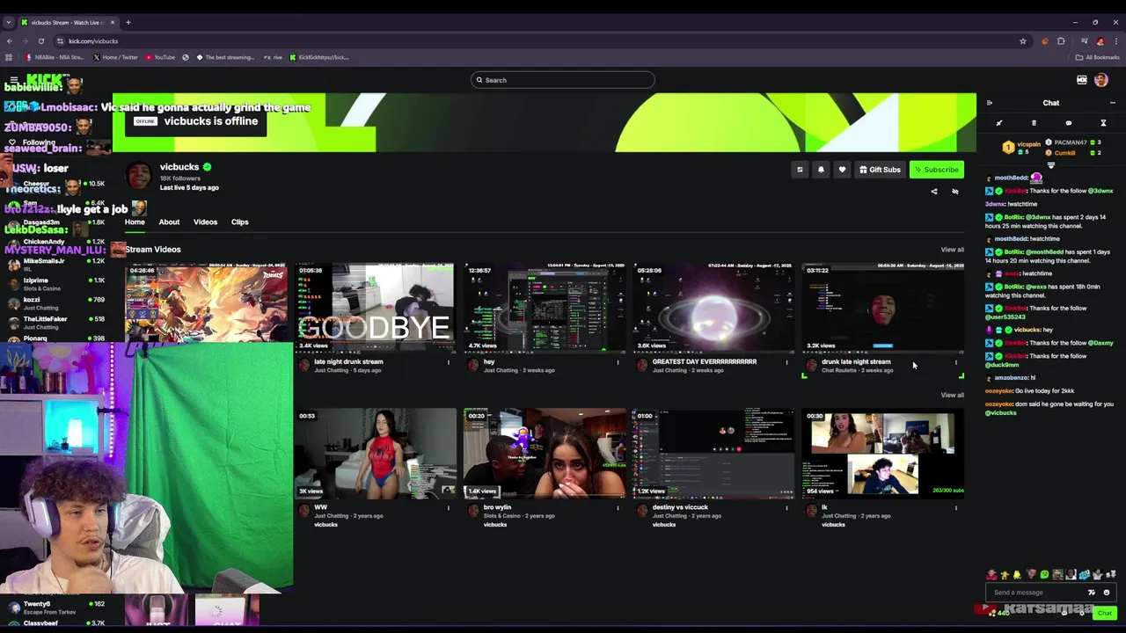The width and height of the screenshot is (1126, 633).
Task: Open kozzi channel in sidebar
Action: pyautogui.click(x=55, y=303)
